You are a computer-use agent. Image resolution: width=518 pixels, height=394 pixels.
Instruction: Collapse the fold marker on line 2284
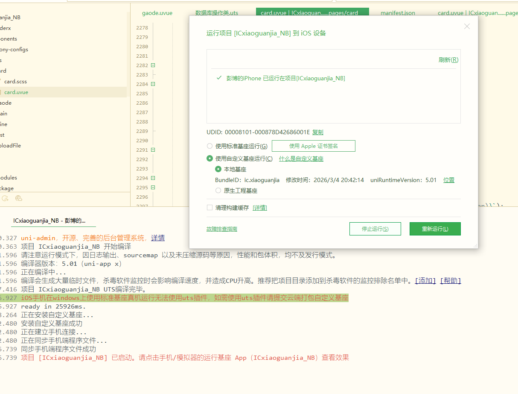153,84
